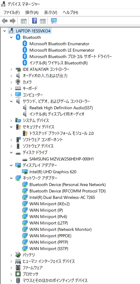Click the scan for hardware changes monitor icon
Screen dimensions: 140x284
pyautogui.click(x=54, y=21)
